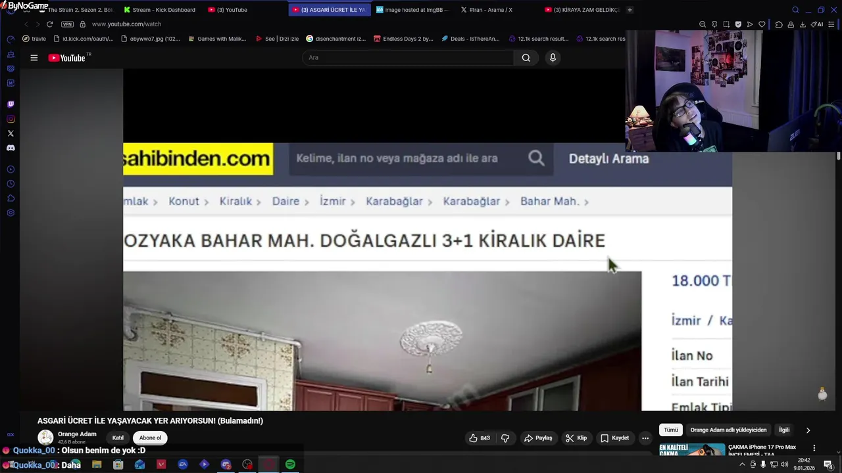This screenshot has height=473, width=842.
Task: Open the Twitch icon in browser sidebar
Action: [11, 104]
